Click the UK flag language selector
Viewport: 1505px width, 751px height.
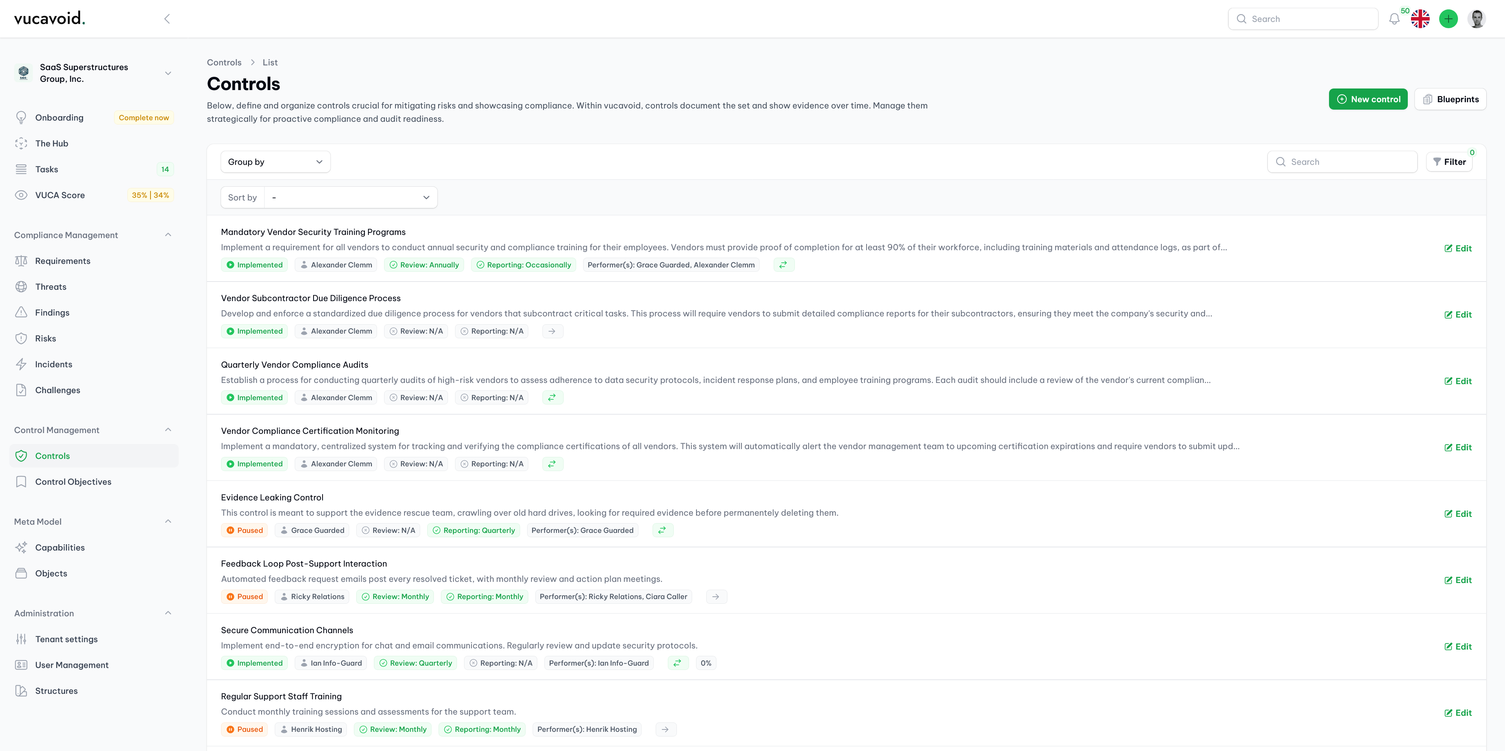1420,19
